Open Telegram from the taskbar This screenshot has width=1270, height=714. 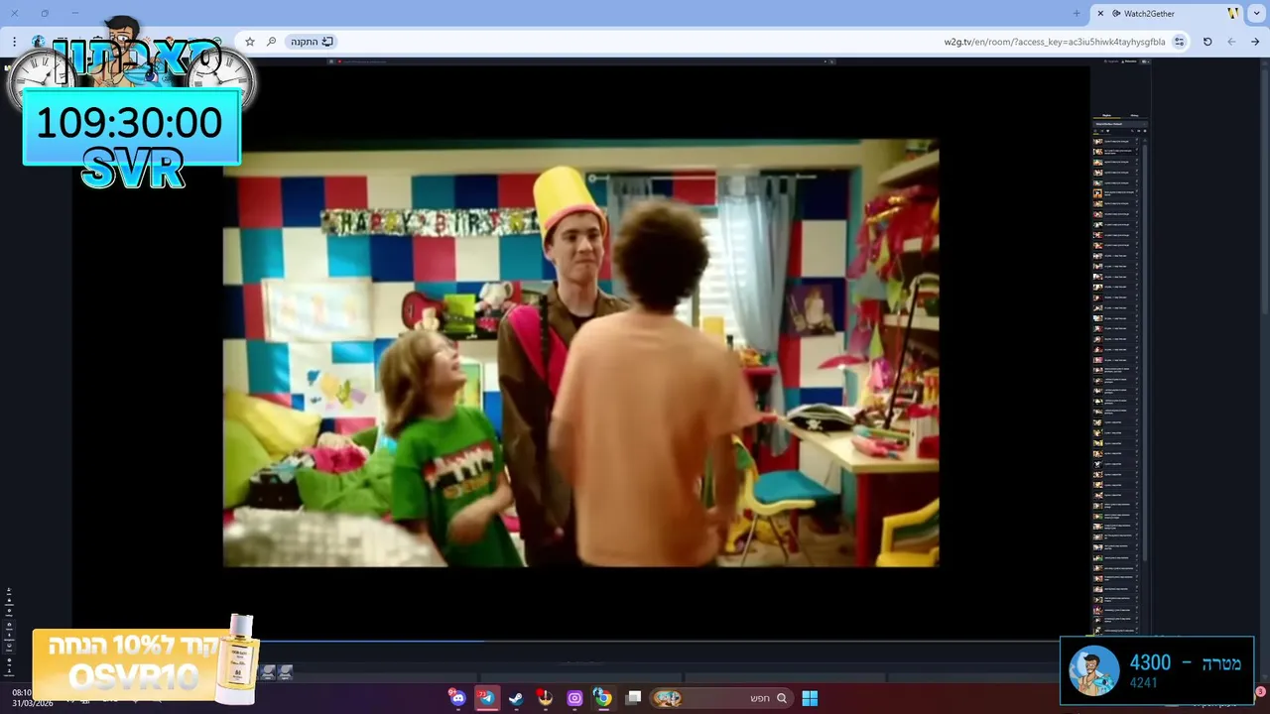486,698
